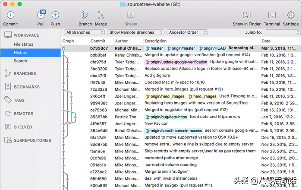Expand the BRANCHES sidebar section
302x190 pixels.
coord(25,73)
